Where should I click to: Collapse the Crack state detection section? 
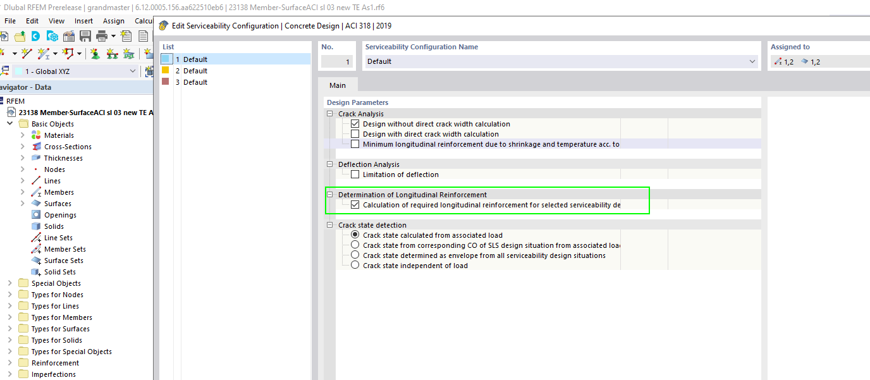pyautogui.click(x=329, y=225)
